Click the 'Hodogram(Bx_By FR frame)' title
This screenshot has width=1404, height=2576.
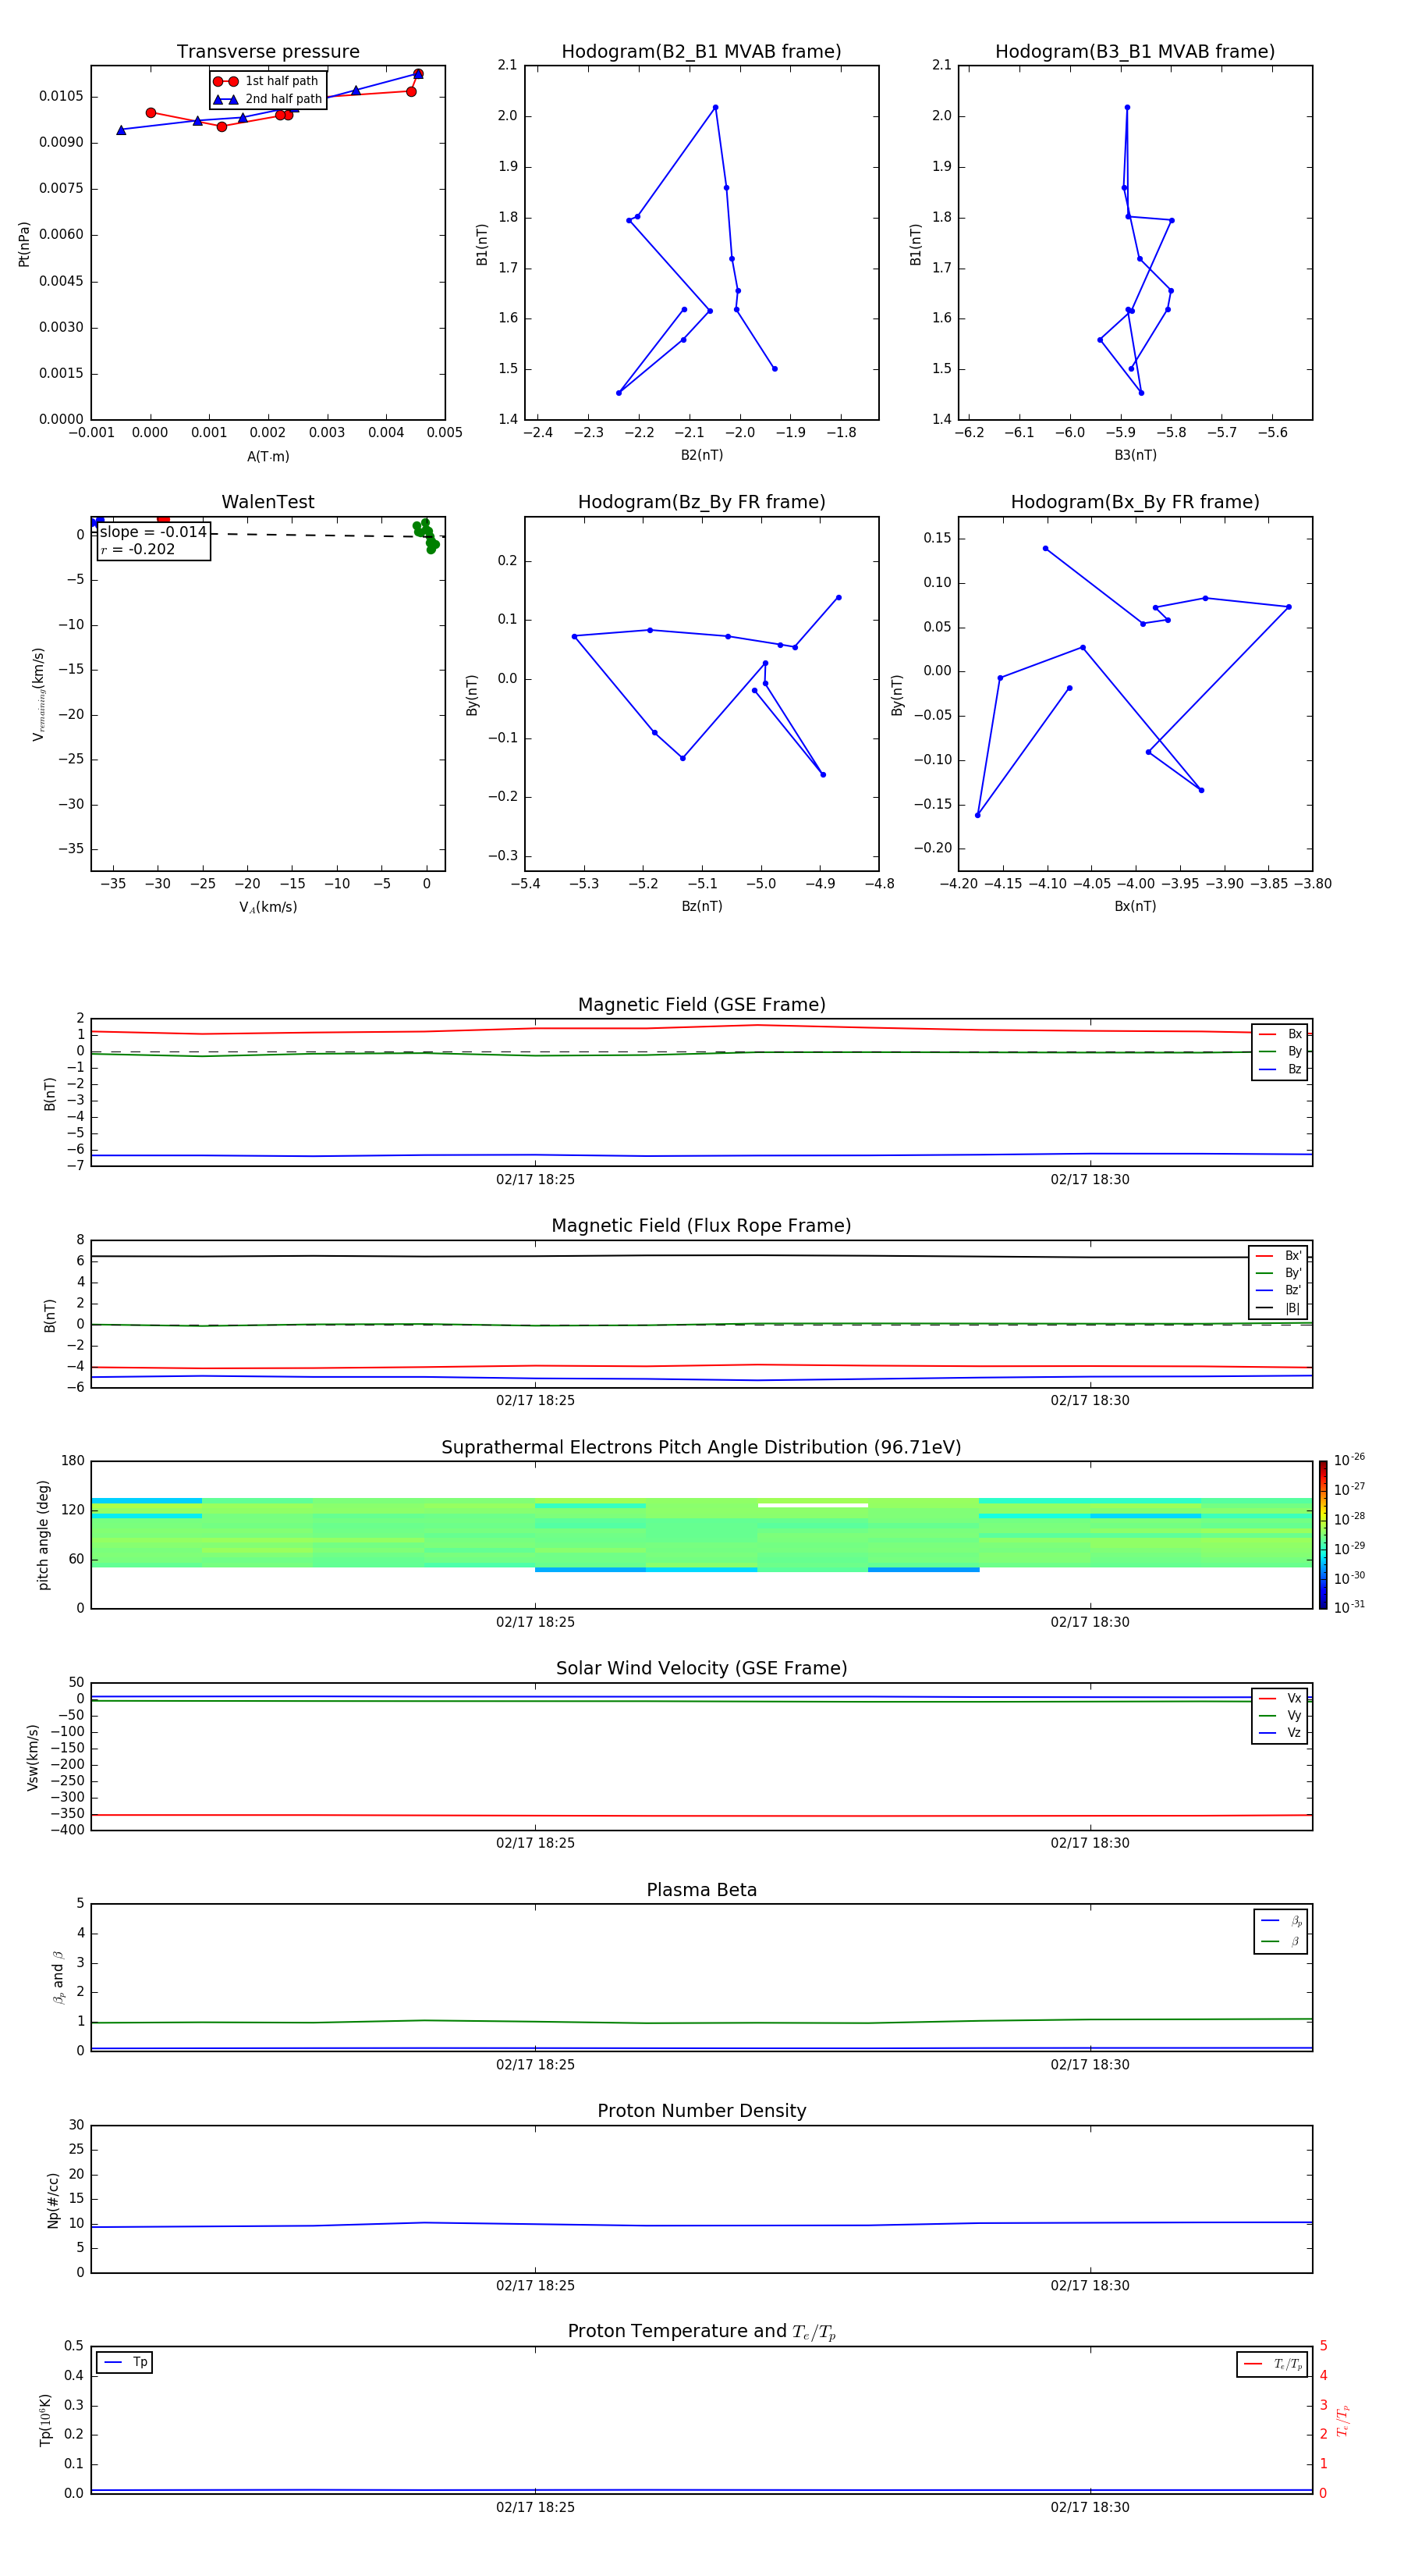1135,502
